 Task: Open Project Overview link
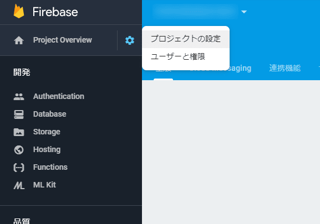pos(63,40)
